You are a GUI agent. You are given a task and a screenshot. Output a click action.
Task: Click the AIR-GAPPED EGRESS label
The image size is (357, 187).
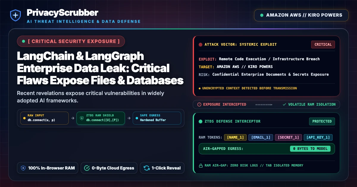[x=223, y=149]
